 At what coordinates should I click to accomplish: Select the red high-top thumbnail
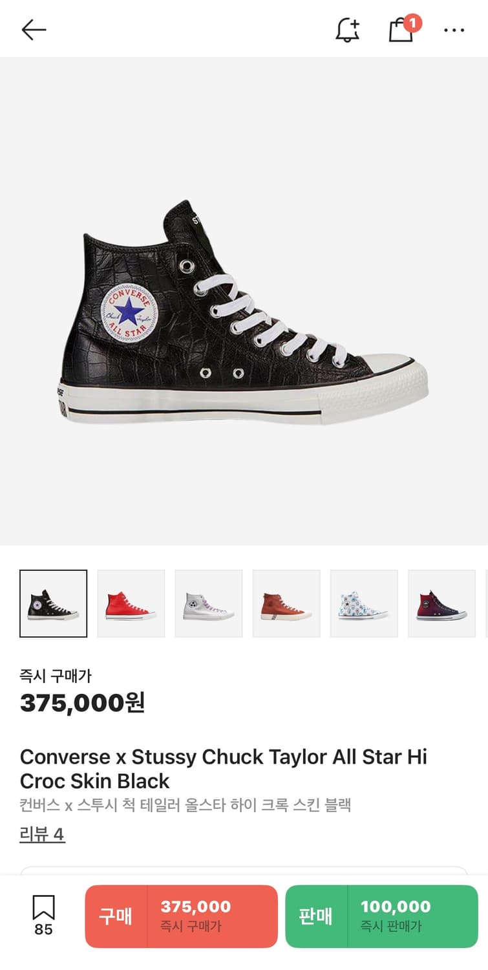(131, 603)
